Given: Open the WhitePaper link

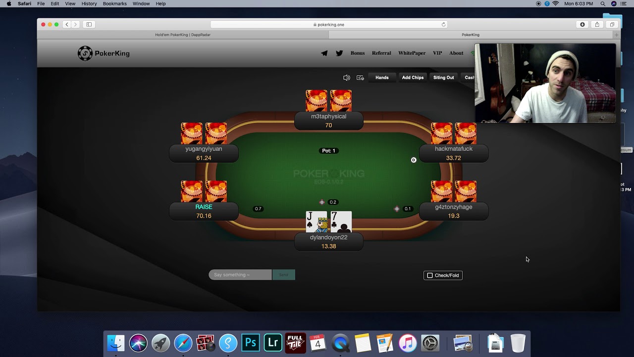Looking at the screenshot, I should (x=412, y=53).
